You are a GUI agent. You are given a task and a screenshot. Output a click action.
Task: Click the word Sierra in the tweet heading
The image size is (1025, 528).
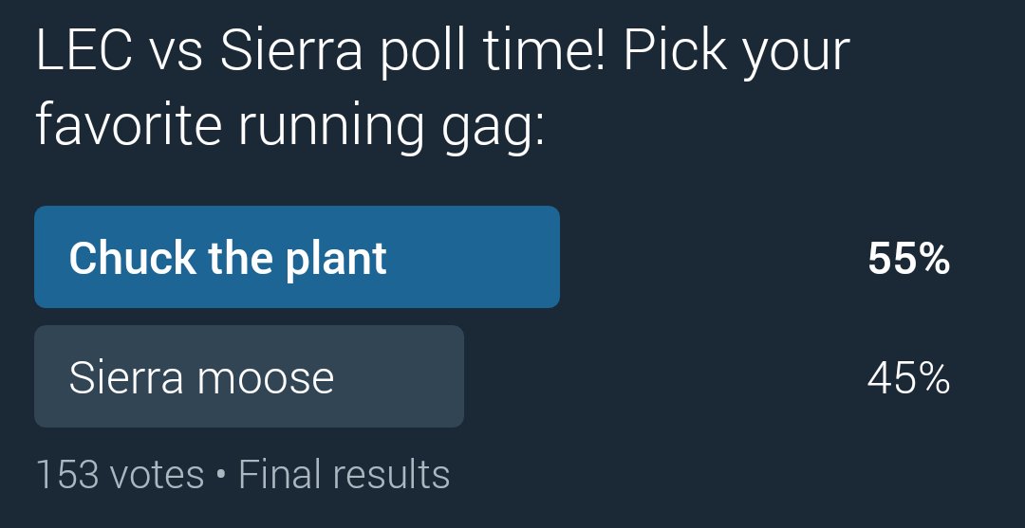tap(291, 49)
